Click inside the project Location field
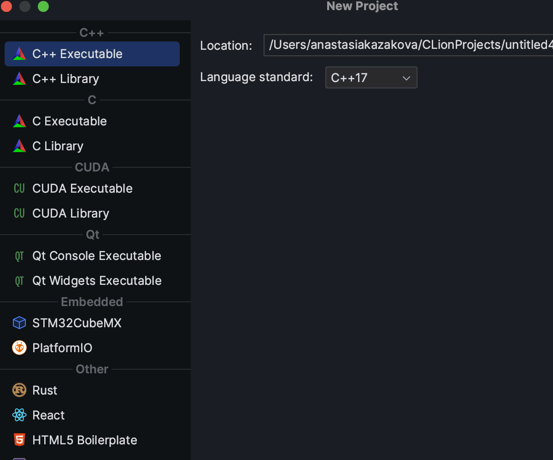The image size is (553, 460). point(406,45)
